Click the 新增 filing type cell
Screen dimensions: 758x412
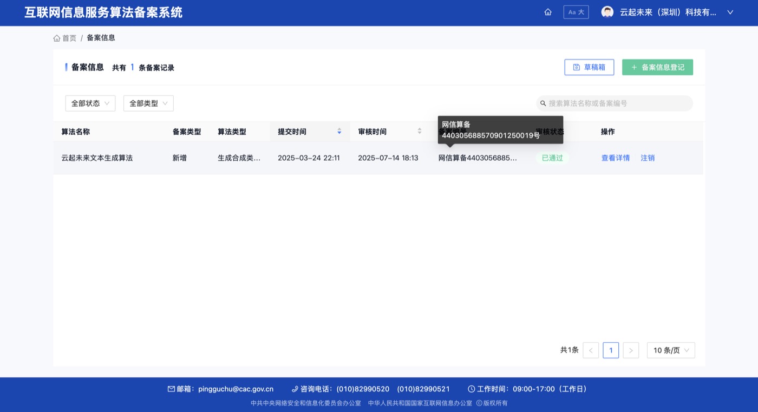(x=180, y=158)
